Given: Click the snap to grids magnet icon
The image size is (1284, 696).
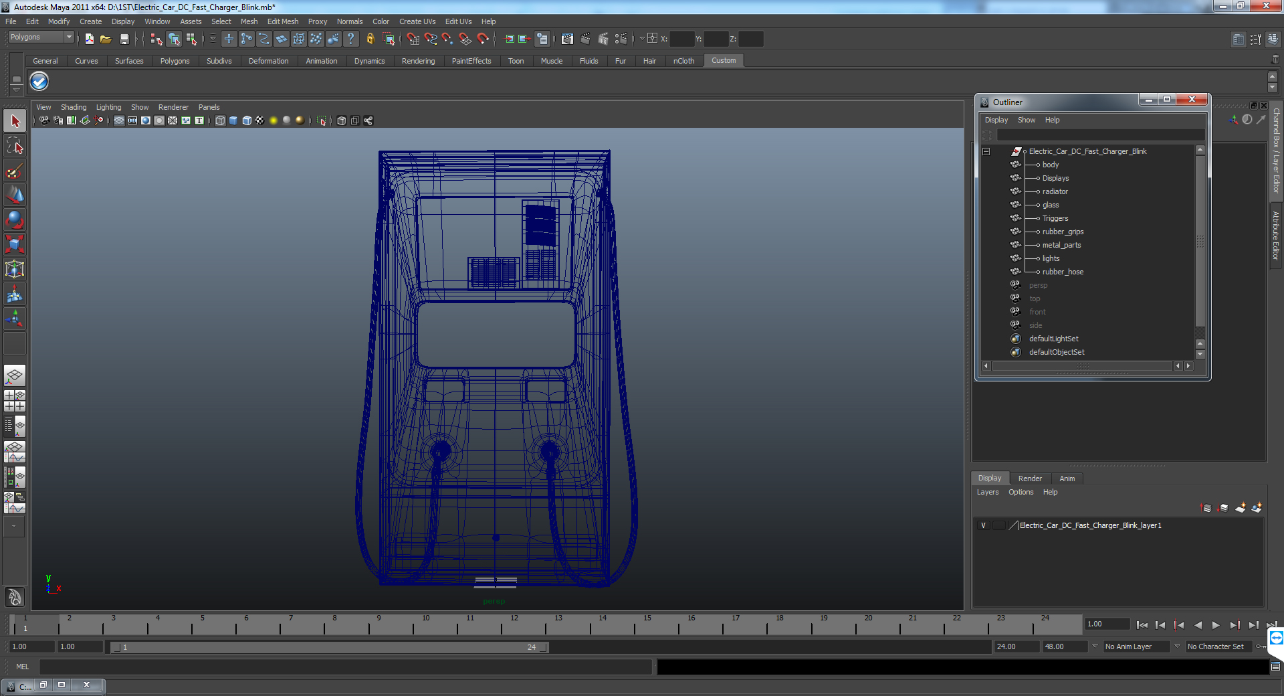Looking at the screenshot, I should click(413, 39).
